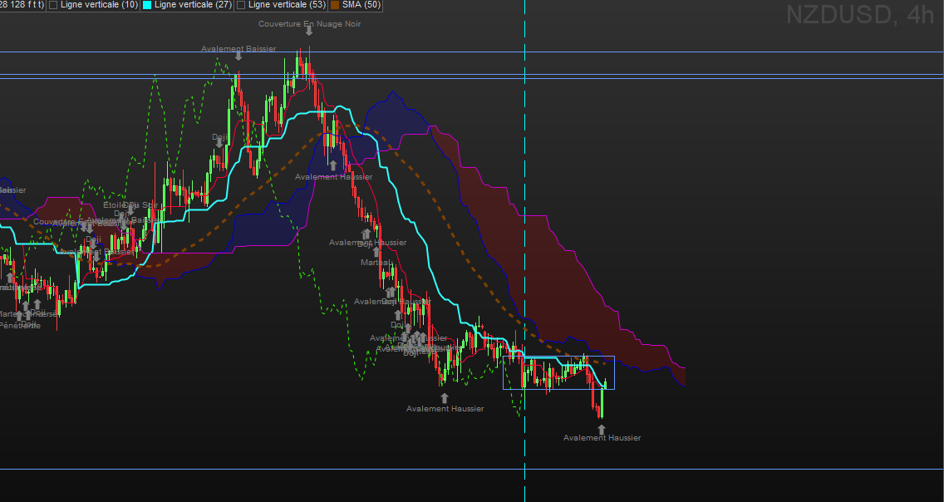Select the Avalement Baissier arrow marker near the top
944x502 pixels.
238,56
